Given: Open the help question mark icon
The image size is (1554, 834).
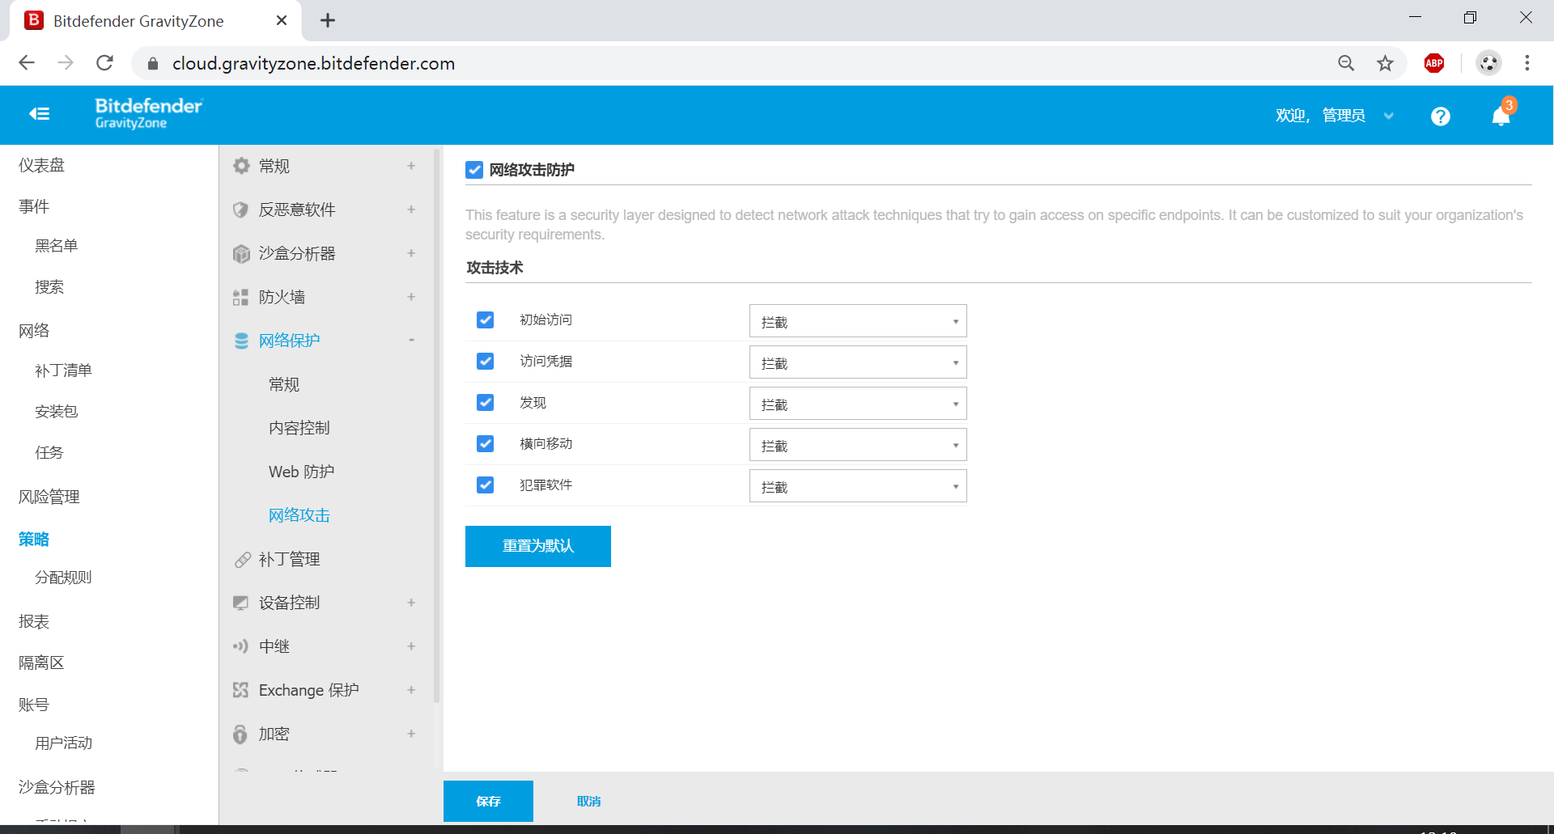Looking at the screenshot, I should click(x=1440, y=116).
